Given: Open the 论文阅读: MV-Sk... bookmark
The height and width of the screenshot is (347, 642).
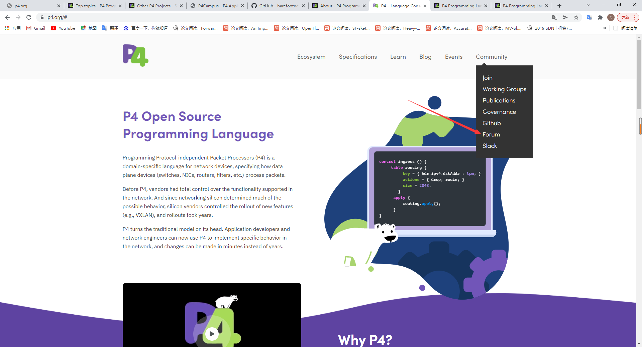Looking at the screenshot, I should pyautogui.click(x=499, y=28).
